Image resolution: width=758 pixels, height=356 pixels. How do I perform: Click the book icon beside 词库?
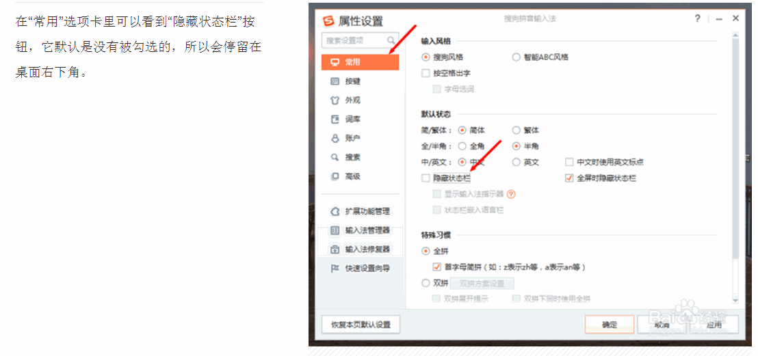click(x=335, y=120)
